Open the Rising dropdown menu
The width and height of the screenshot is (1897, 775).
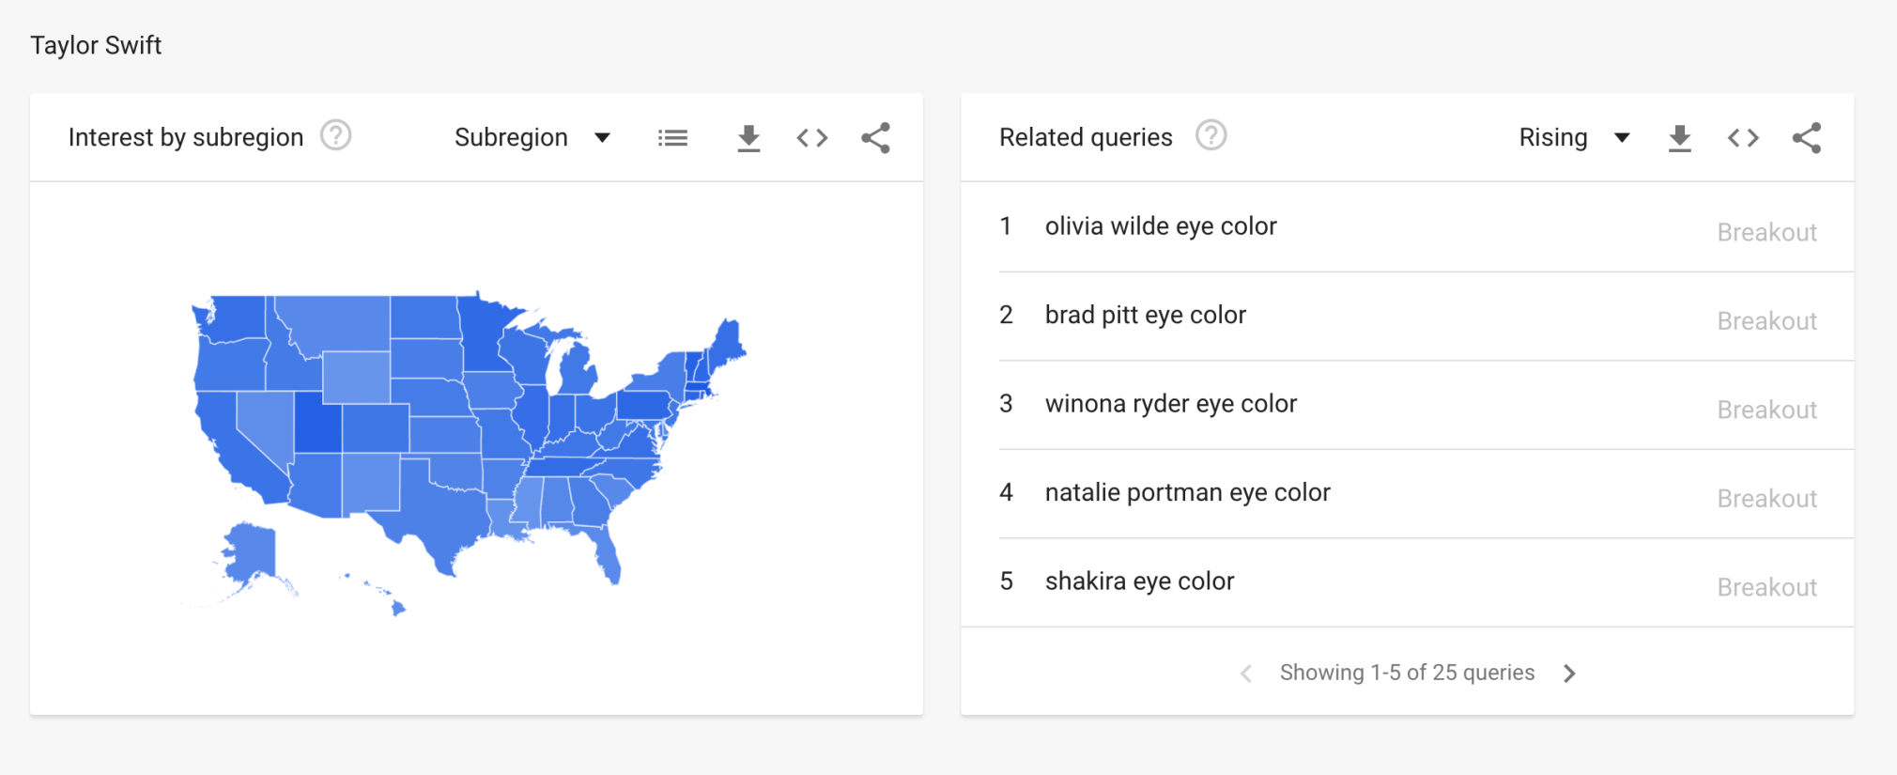[1574, 138]
